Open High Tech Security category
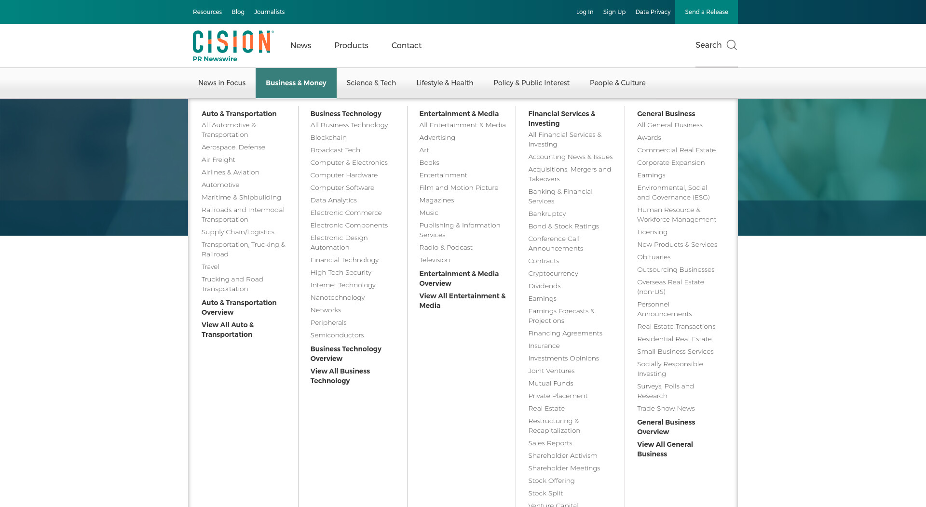The width and height of the screenshot is (926, 507). 340,273
